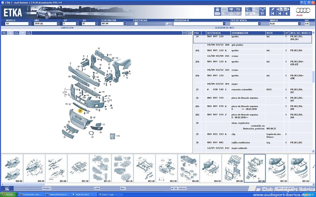The image size is (316, 197).
Task: Open the Modelo dropdown showing A4
Action: pos(30,24)
